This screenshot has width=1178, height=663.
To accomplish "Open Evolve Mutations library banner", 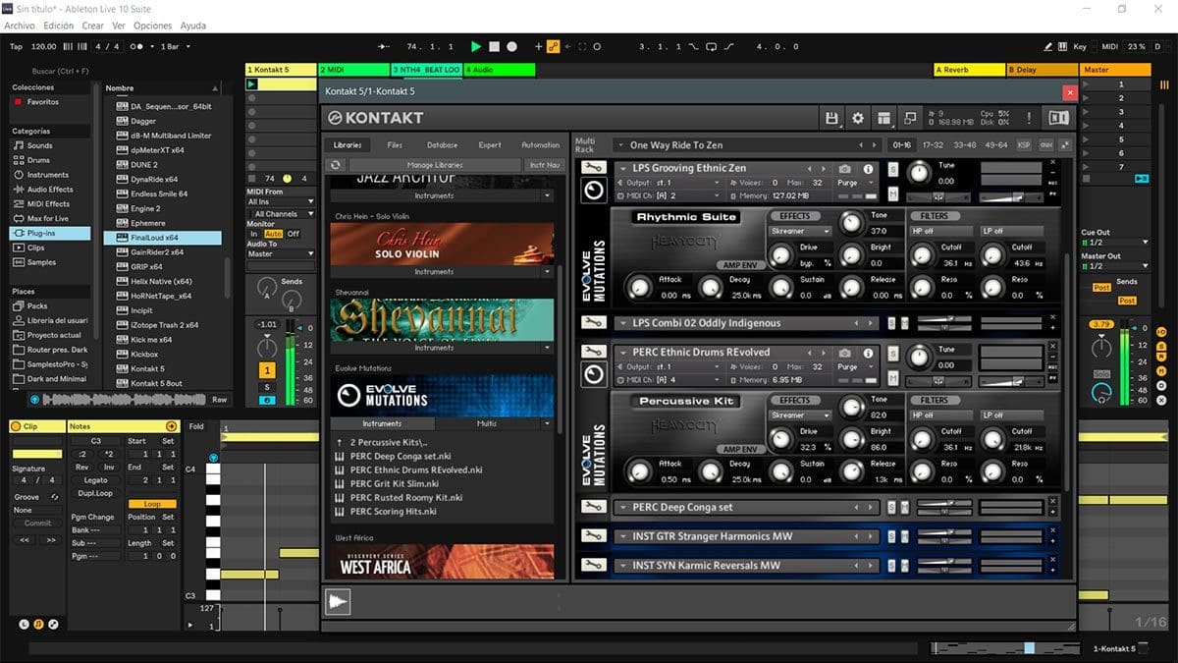I will tap(442, 396).
